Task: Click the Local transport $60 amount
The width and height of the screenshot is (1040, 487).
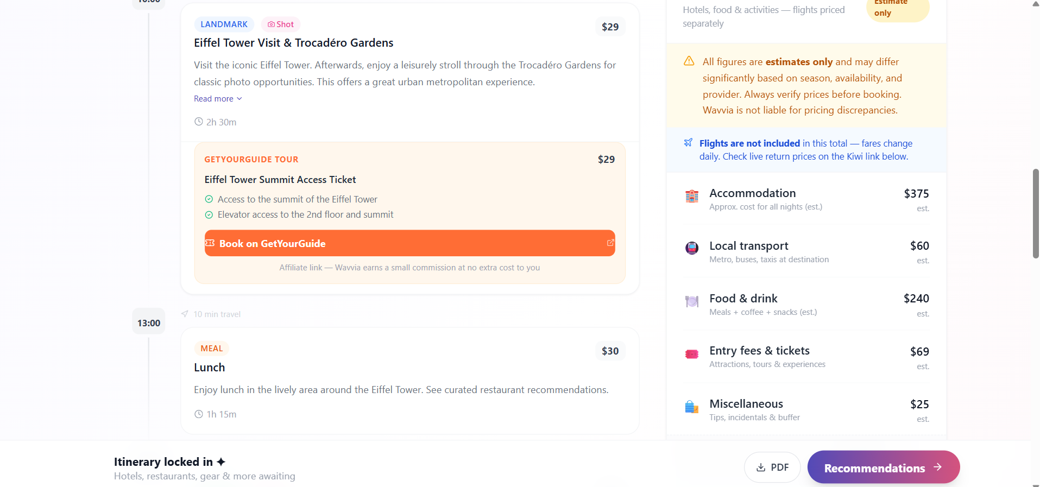Action: click(919, 246)
